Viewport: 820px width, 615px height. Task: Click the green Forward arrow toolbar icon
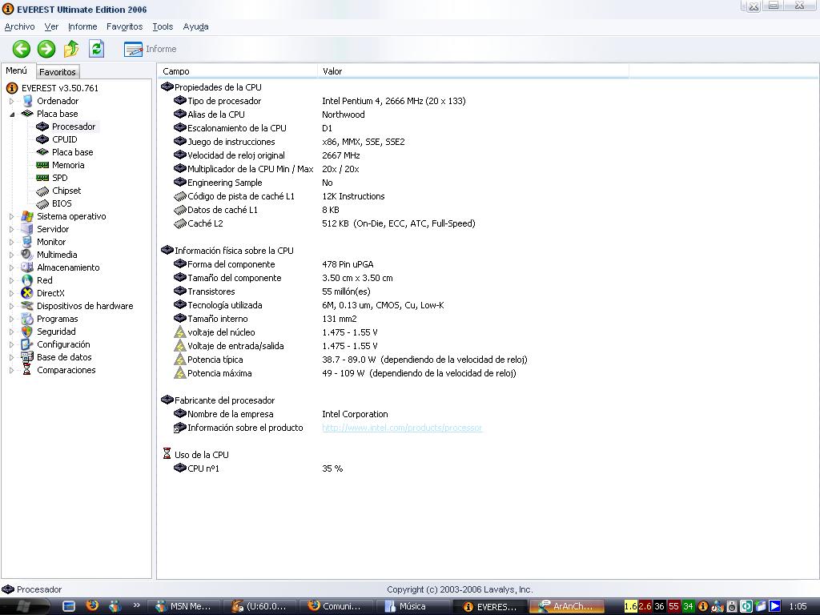click(46, 49)
